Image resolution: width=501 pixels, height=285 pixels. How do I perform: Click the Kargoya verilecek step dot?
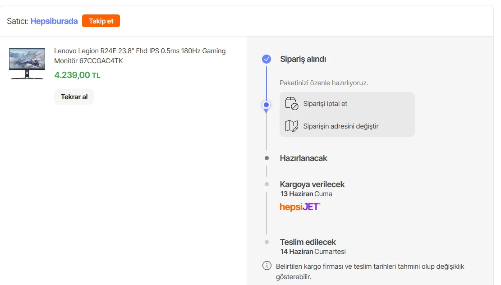coord(267,184)
